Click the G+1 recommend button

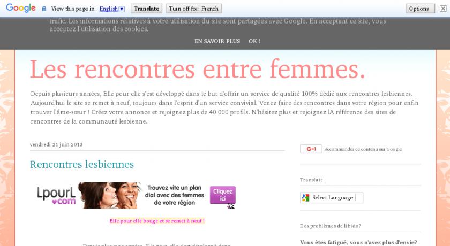pos(311,149)
